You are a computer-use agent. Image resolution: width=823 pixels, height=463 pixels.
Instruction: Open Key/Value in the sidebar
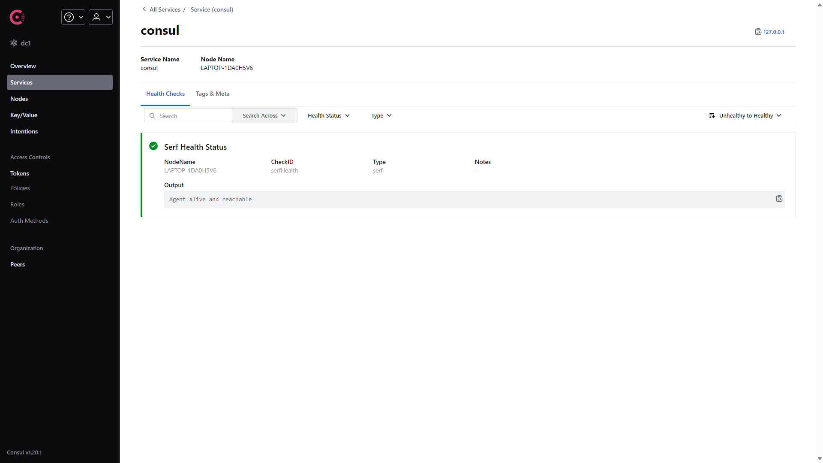point(60,115)
